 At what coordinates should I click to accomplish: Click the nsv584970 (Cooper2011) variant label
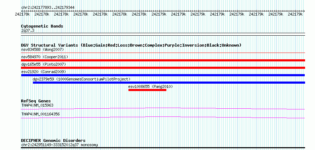click(x=45, y=57)
